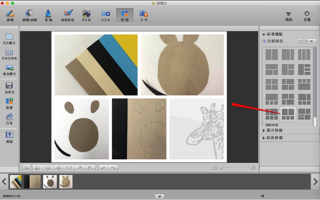Select the three small top, one large bottom template
The width and height of the screenshot is (320, 200).
[304, 84]
